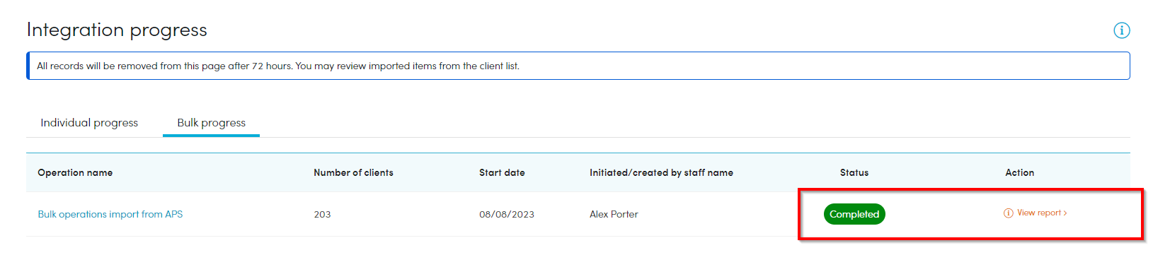Click the green Completed status badge
The width and height of the screenshot is (1153, 267).
(854, 214)
